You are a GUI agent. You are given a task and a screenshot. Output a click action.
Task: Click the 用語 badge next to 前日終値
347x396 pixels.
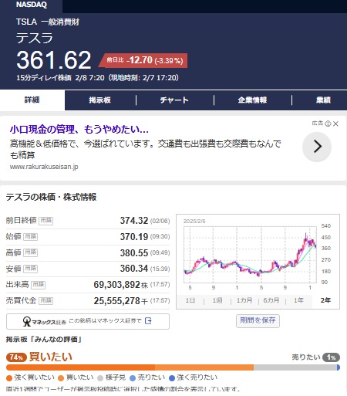pos(46,221)
